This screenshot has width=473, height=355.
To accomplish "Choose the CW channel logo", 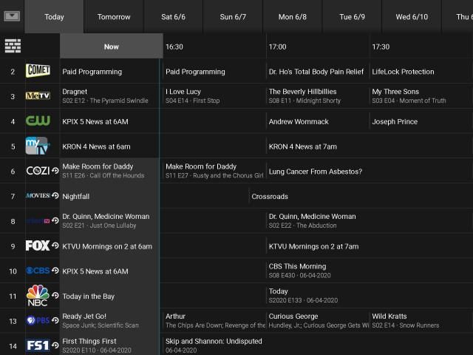I will click(x=38, y=121).
